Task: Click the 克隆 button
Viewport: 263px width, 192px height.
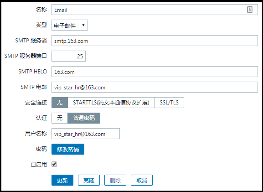Action: click(89, 180)
